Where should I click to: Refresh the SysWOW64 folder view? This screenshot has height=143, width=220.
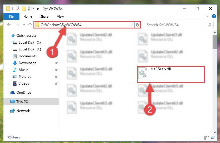click(138, 25)
